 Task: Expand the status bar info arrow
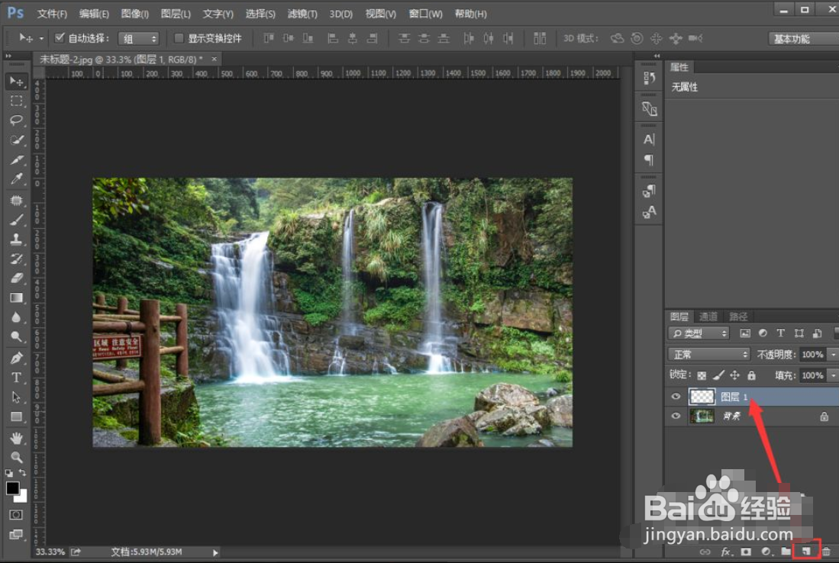215,552
